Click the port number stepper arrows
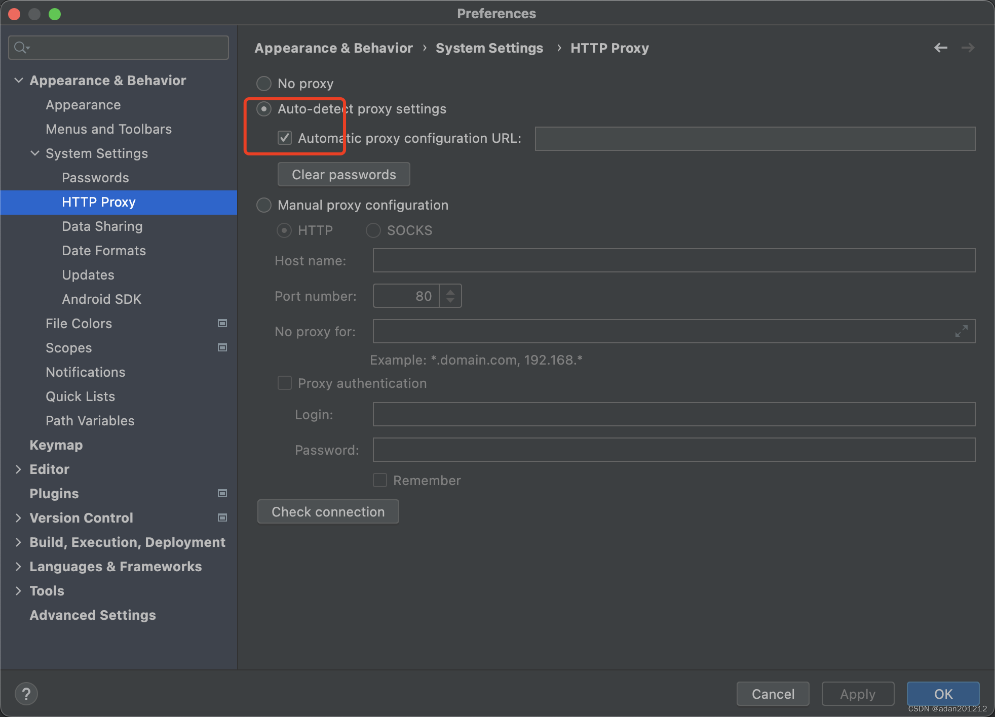The width and height of the screenshot is (995, 717). click(x=450, y=296)
